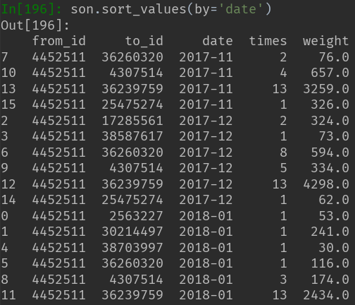Click the 'date' string argument
The width and height of the screenshot is (355, 305).
coord(240,9)
